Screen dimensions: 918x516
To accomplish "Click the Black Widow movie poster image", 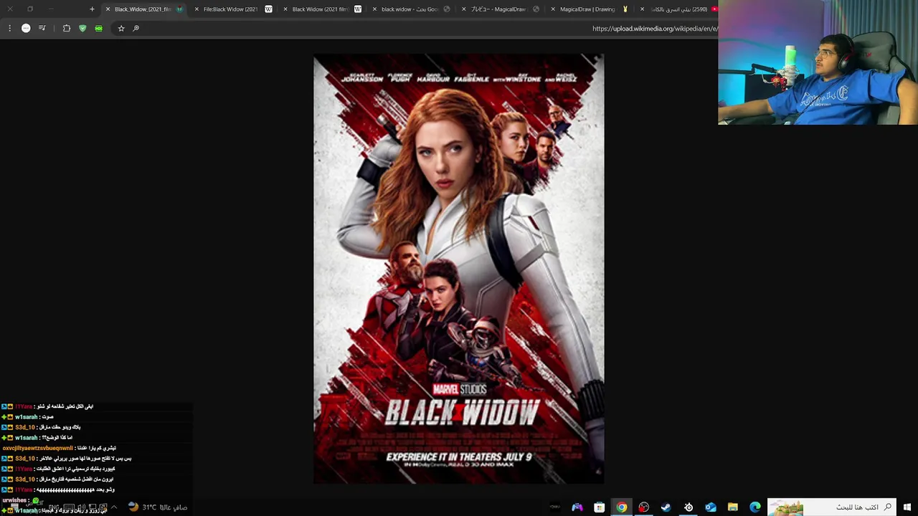I will 459,269.
